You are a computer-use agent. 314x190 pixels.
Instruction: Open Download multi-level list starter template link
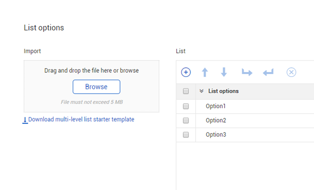[81, 119]
